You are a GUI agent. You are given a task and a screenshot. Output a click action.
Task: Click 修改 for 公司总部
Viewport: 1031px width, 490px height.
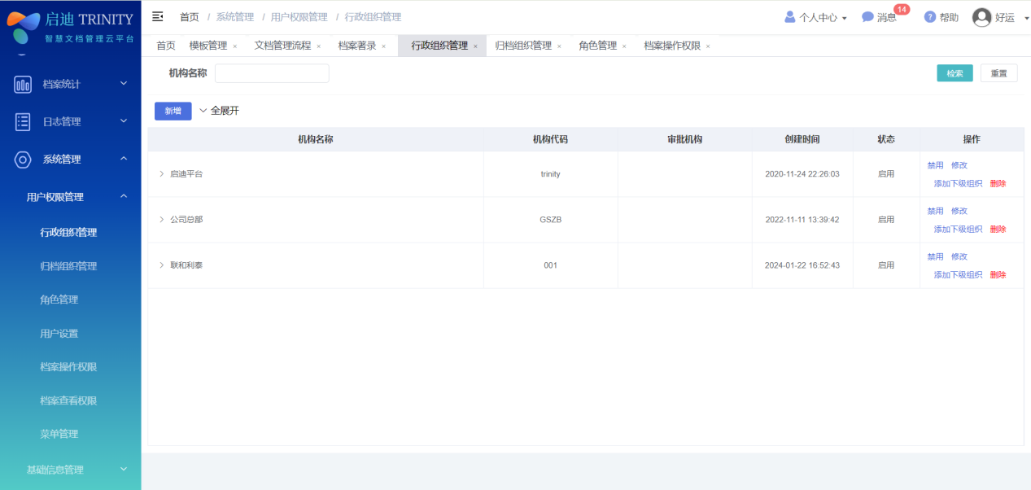click(x=959, y=211)
